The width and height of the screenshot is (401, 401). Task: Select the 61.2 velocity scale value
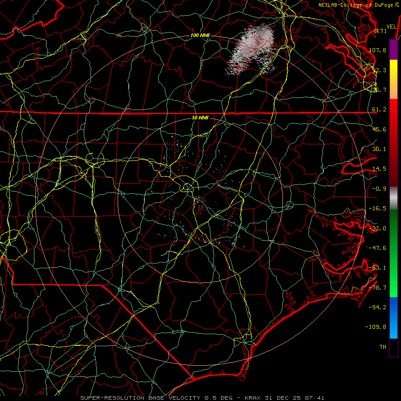pos(379,110)
